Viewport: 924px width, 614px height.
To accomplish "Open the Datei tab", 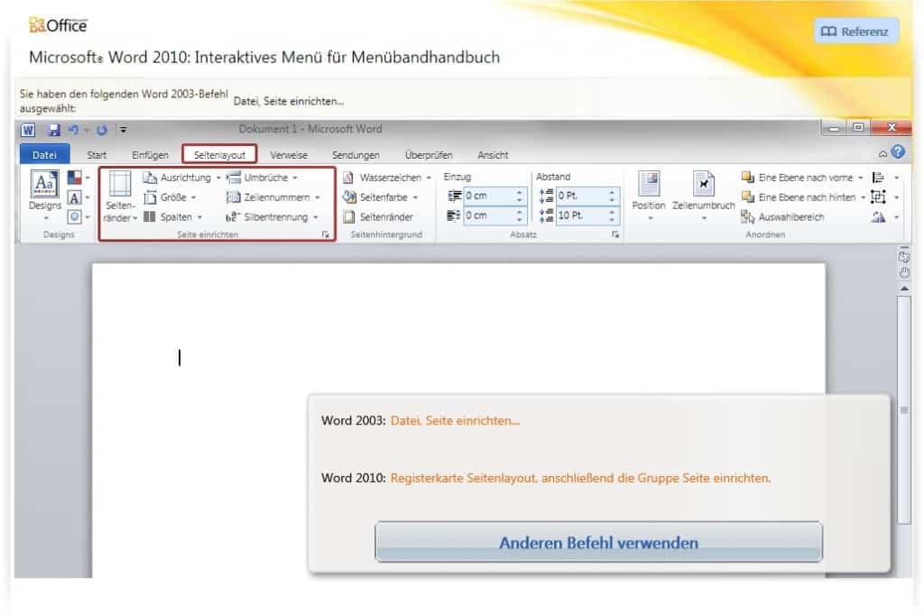I will [x=45, y=155].
